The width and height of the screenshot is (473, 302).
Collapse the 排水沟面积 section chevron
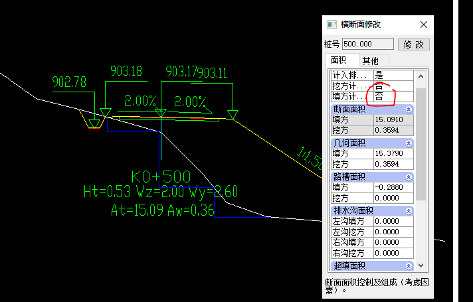409,211
